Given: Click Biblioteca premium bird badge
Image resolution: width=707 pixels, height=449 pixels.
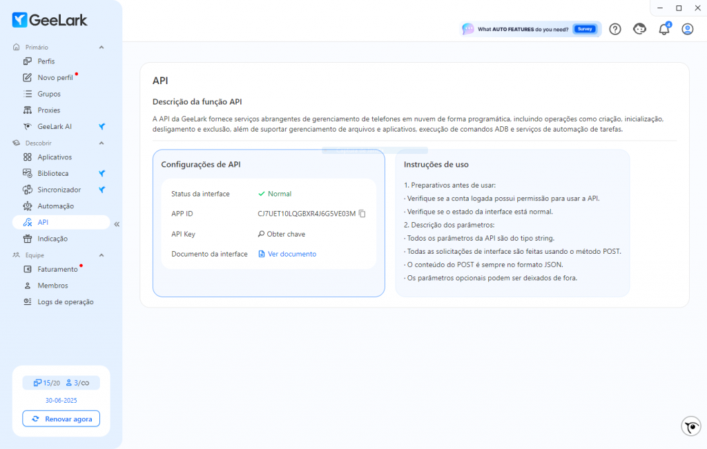Looking at the screenshot, I should [x=102, y=173].
